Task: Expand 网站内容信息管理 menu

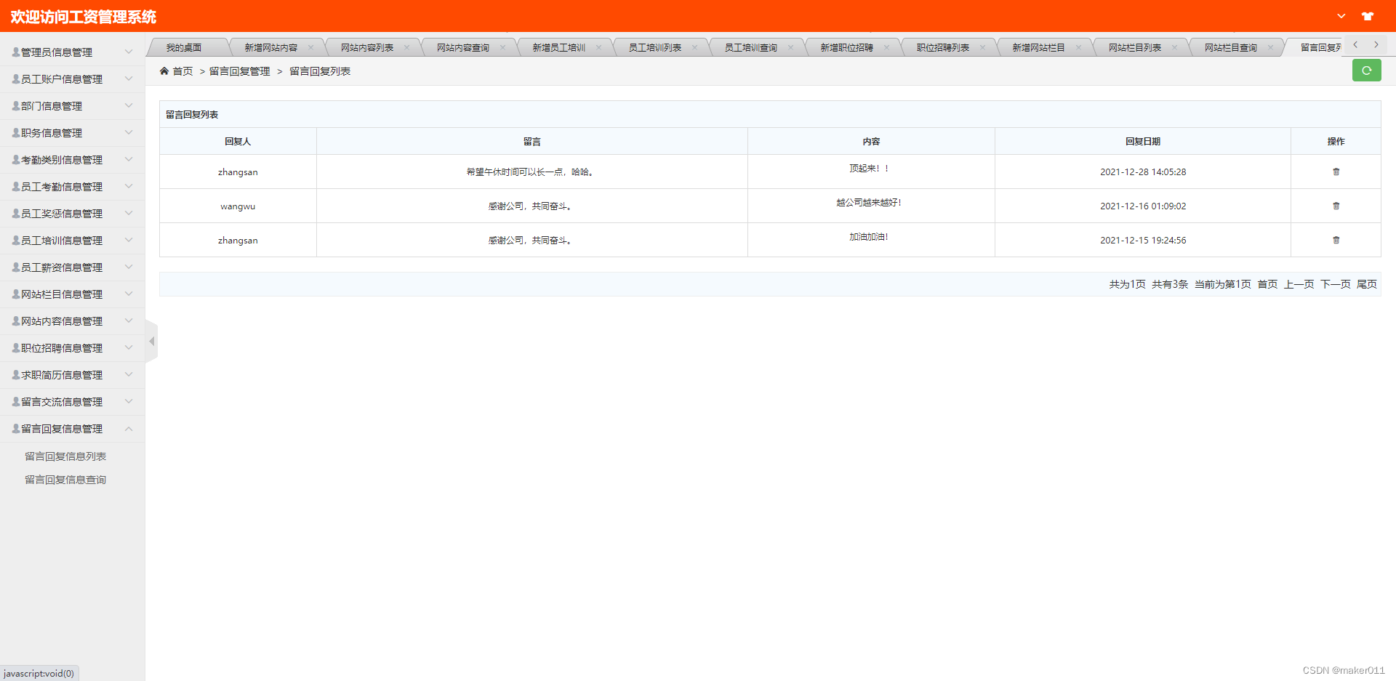Action: pyautogui.click(x=72, y=321)
